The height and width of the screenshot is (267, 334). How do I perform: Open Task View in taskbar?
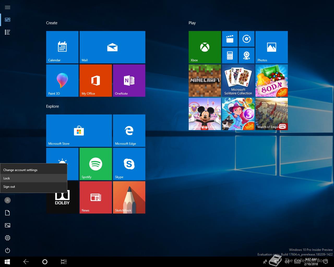pyautogui.click(x=64, y=262)
